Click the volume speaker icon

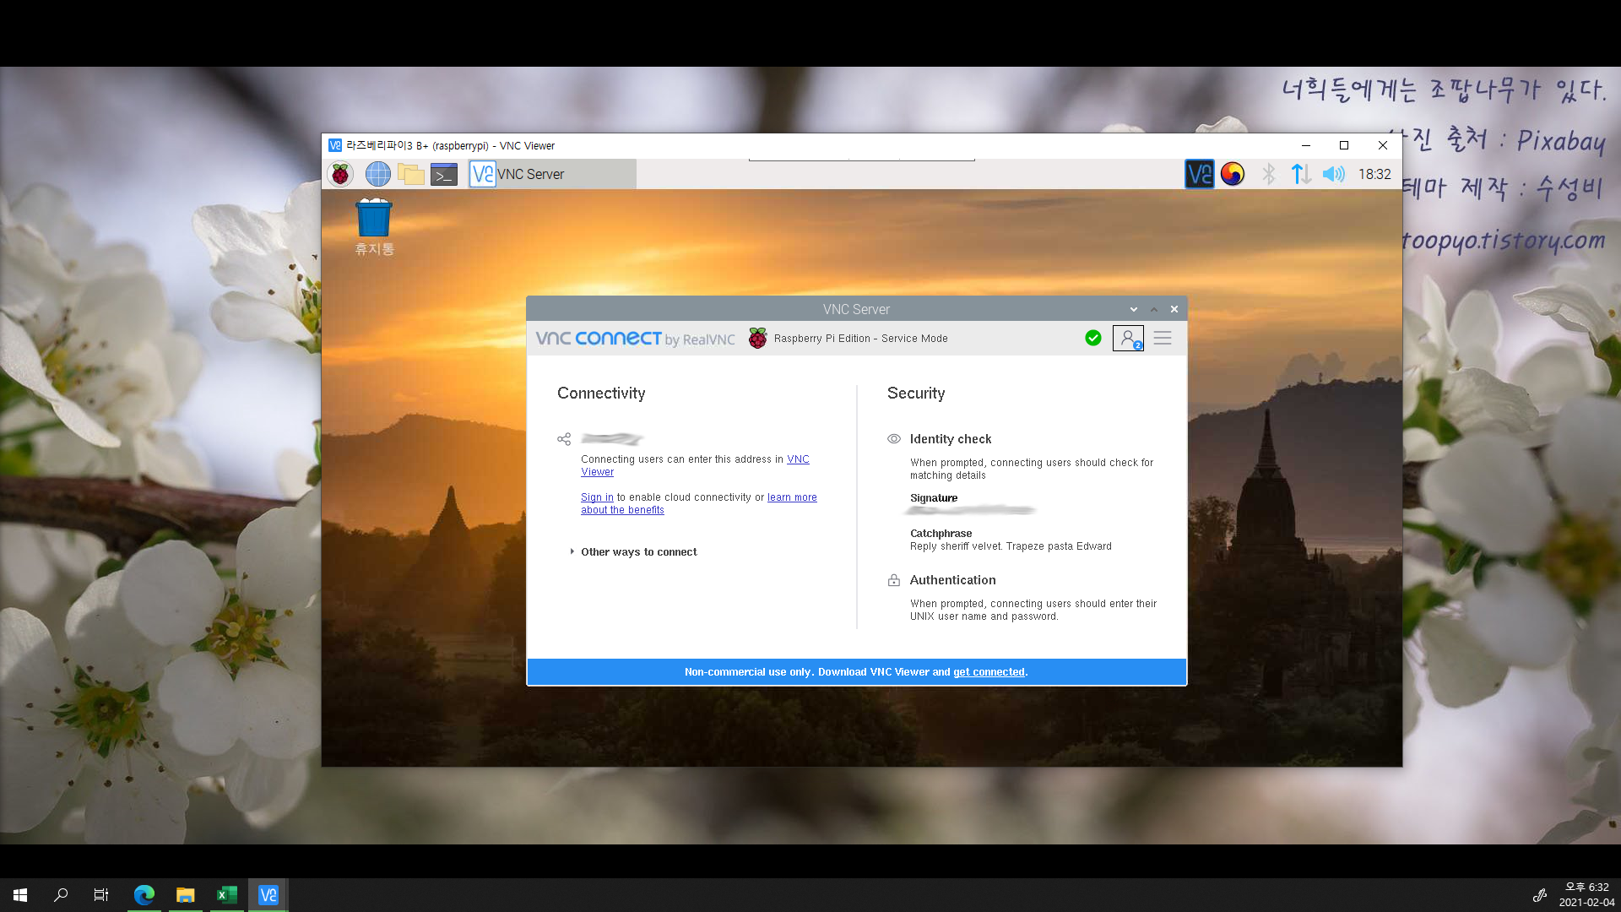[1333, 174]
